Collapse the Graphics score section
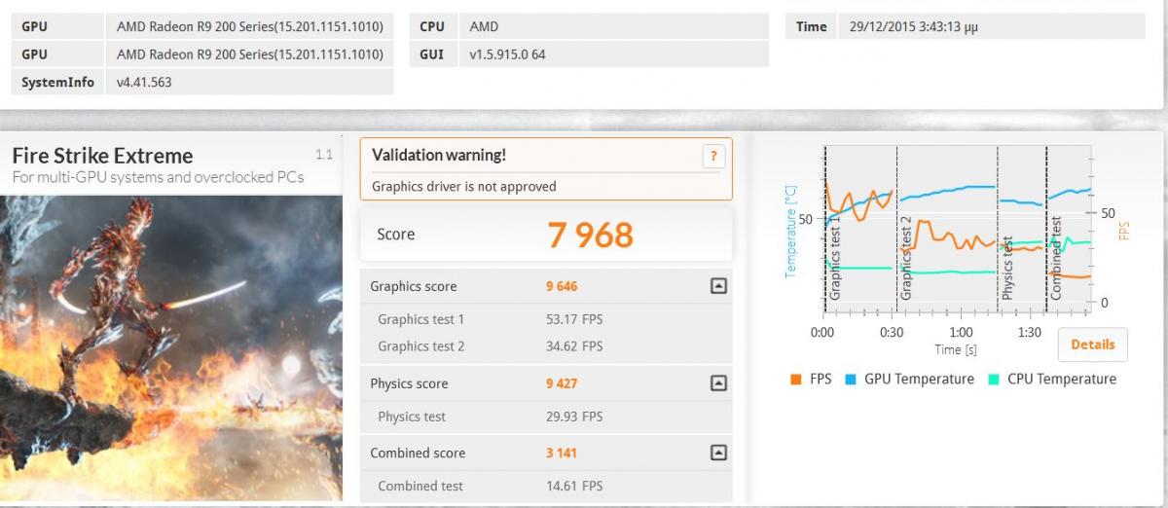The width and height of the screenshot is (1168, 508). click(x=718, y=286)
